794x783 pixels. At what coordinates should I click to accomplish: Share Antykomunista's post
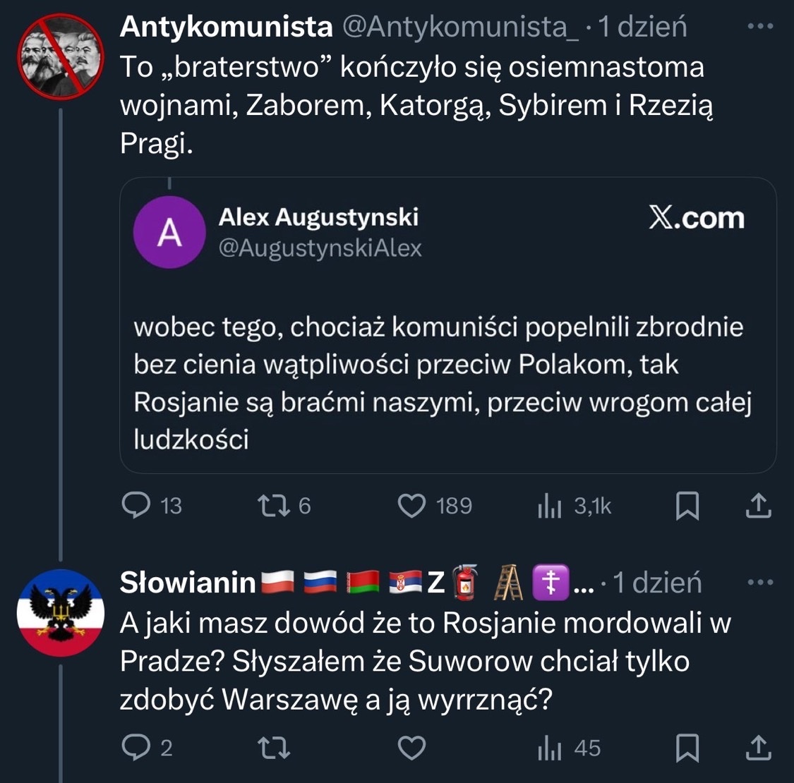click(758, 506)
